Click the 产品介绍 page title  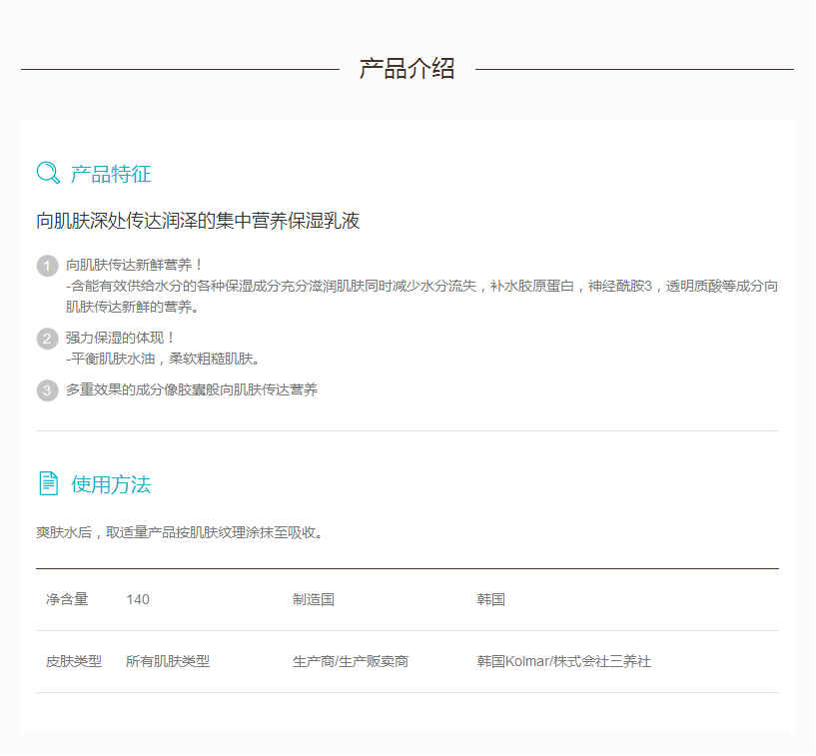[408, 69]
